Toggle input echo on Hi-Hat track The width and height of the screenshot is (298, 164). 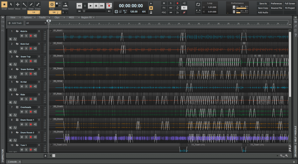(35, 86)
